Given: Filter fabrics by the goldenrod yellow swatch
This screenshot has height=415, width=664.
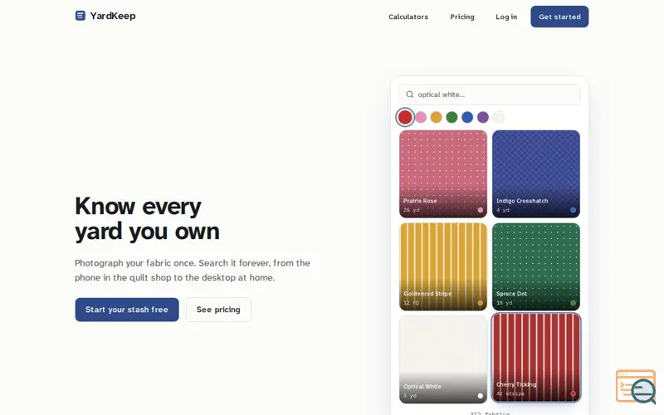Looking at the screenshot, I should click(x=437, y=117).
